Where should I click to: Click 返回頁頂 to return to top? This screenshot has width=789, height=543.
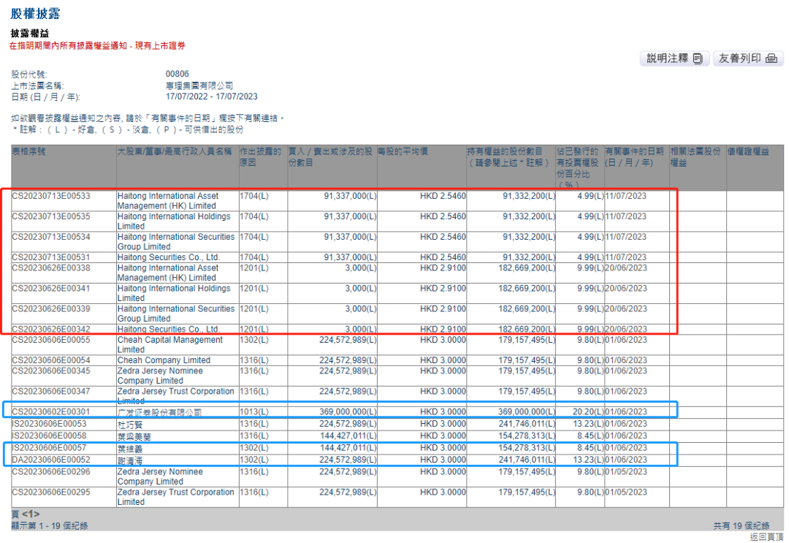pyautogui.click(x=766, y=536)
